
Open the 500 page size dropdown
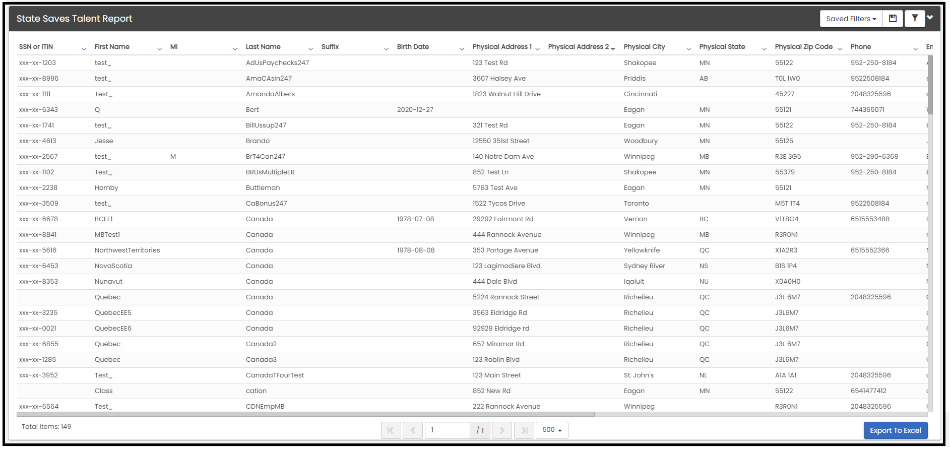coord(552,430)
